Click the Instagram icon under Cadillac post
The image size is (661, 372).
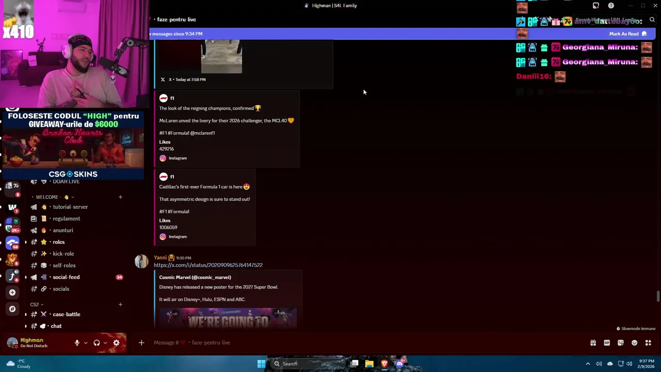tap(163, 237)
